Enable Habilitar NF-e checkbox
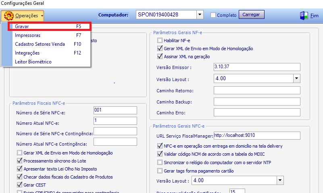 pyautogui.click(x=160, y=41)
